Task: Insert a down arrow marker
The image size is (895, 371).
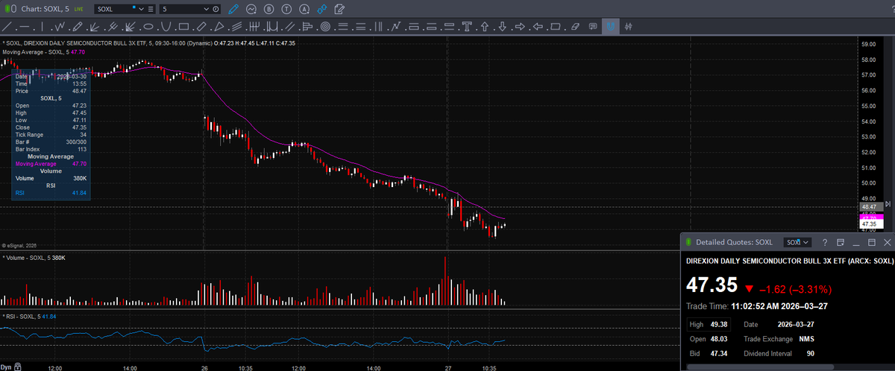Action: pos(503,27)
